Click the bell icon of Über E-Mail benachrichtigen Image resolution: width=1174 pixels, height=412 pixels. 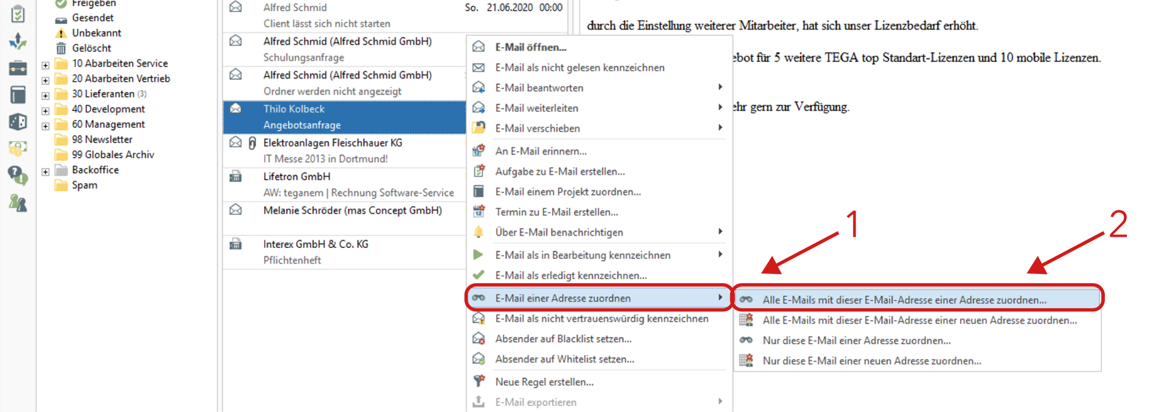(479, 232)
